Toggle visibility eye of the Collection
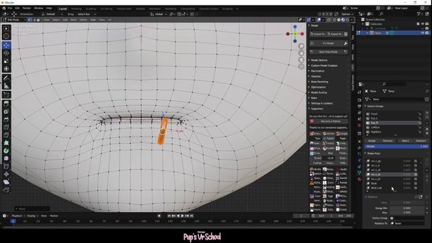432x243 pixels. (423, 24)
